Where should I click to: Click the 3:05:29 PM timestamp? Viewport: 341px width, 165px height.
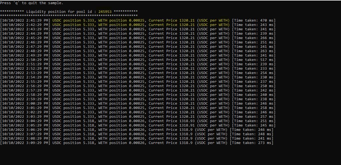[x=25, y=125]
